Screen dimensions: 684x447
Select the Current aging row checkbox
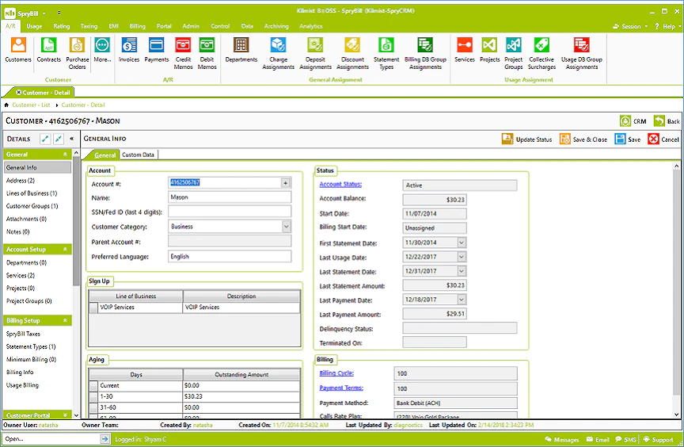point(93,386)
